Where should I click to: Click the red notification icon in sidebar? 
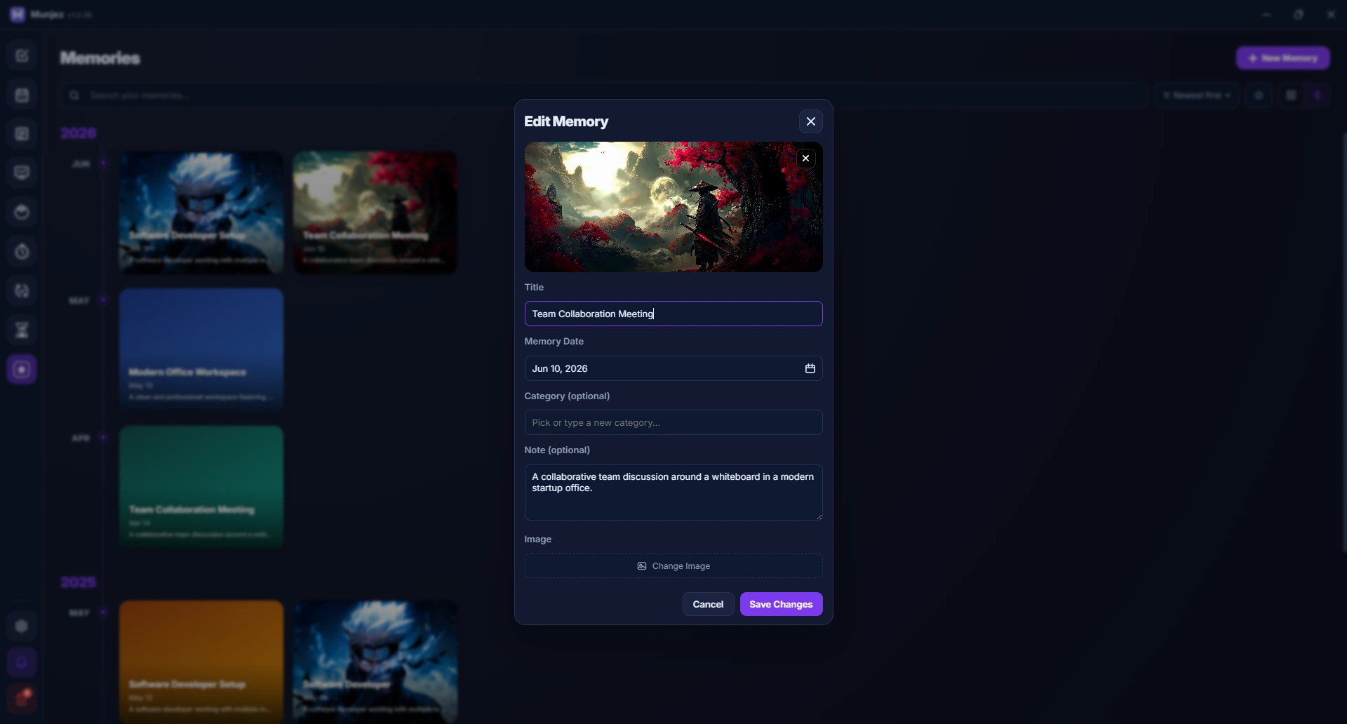(22, 698)
